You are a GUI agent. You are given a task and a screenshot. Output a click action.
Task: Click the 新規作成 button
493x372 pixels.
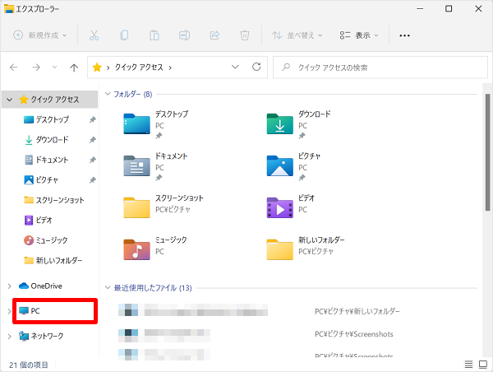(x=41, y=35)
